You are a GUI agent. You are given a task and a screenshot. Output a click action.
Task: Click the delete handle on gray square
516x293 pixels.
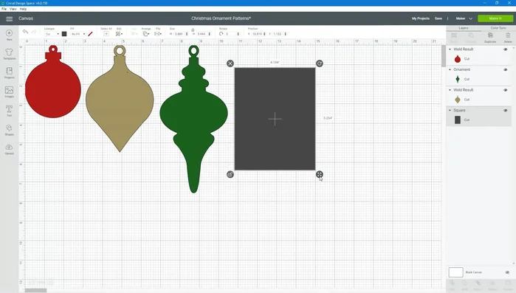pos(230,63)
